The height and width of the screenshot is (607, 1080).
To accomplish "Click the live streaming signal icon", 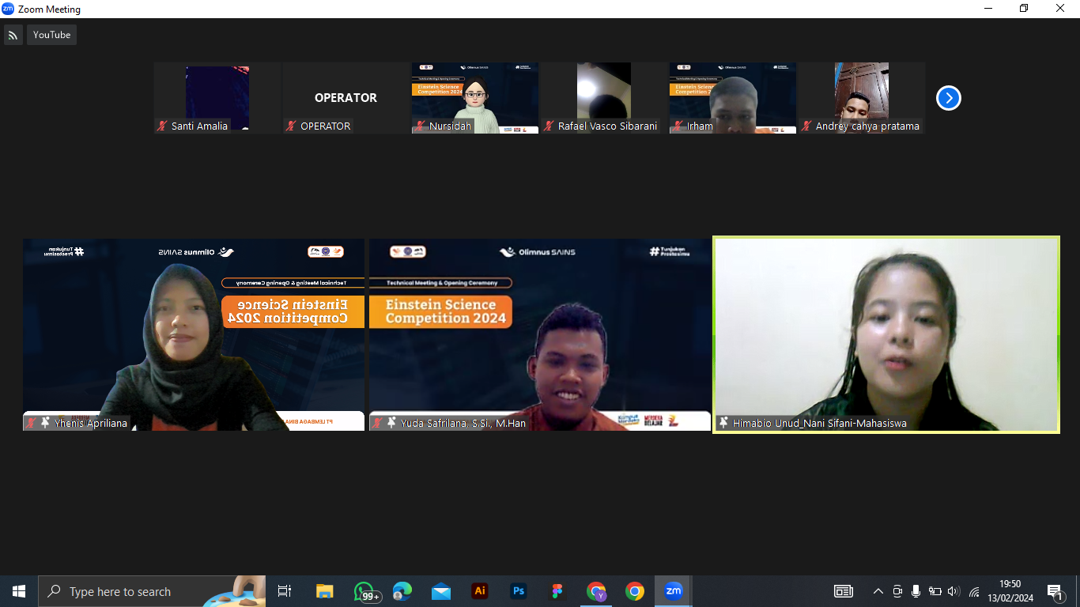I will coord(13,35).
